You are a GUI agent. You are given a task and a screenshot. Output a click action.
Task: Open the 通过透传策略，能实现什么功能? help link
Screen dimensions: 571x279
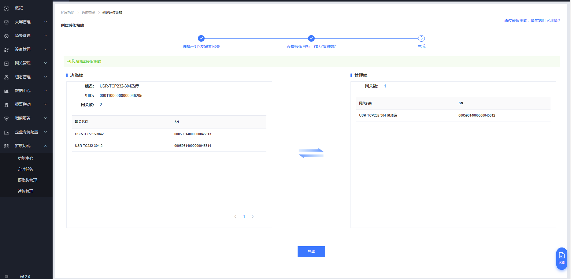[532, 20]
